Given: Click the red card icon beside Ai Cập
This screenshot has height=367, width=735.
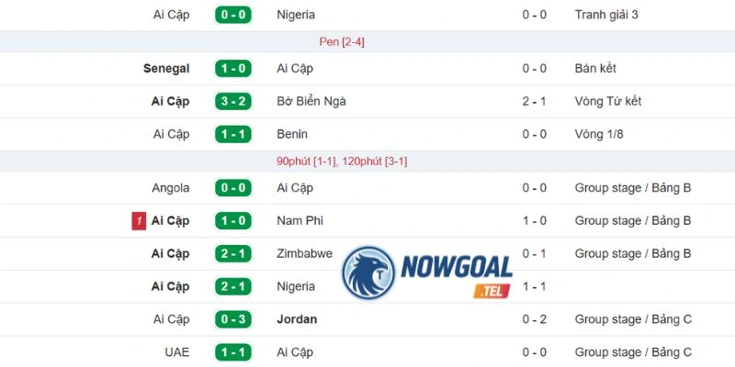Looking at the screenshot, I should (x=139, y=221).
